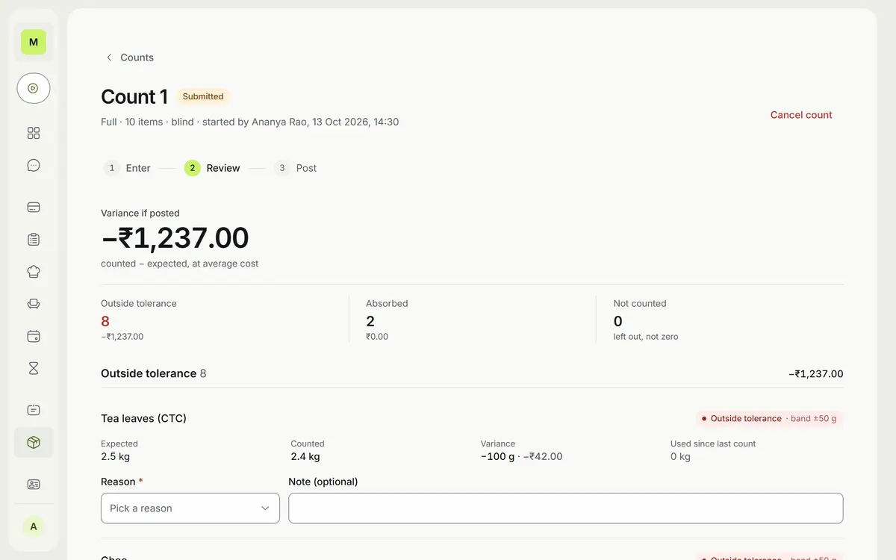The image size is (896, 560).
Task: Open the A user avatar
Action: point(34,526)
